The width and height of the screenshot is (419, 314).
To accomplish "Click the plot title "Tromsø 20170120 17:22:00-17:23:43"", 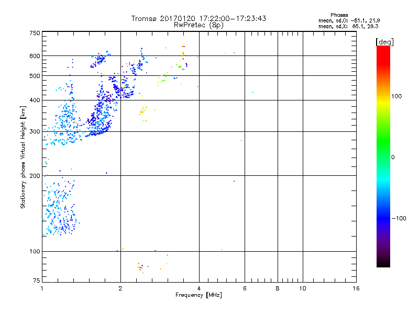I will [x=199, y=18].
